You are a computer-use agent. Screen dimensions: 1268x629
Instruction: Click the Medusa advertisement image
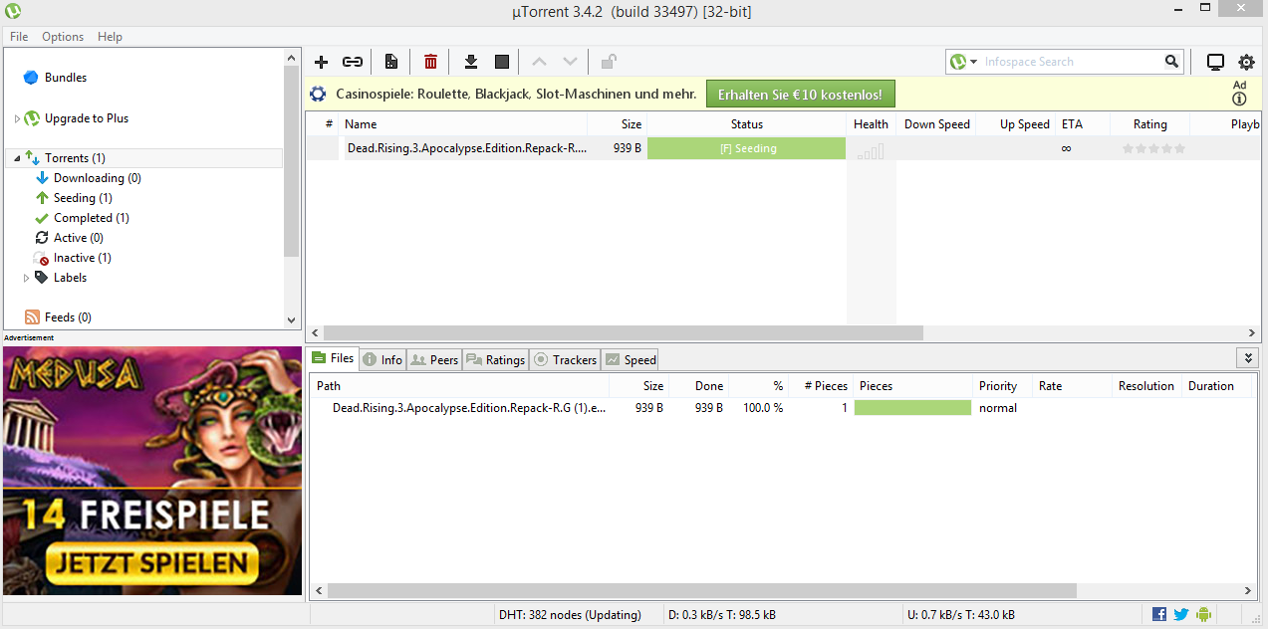coord(151,470)
